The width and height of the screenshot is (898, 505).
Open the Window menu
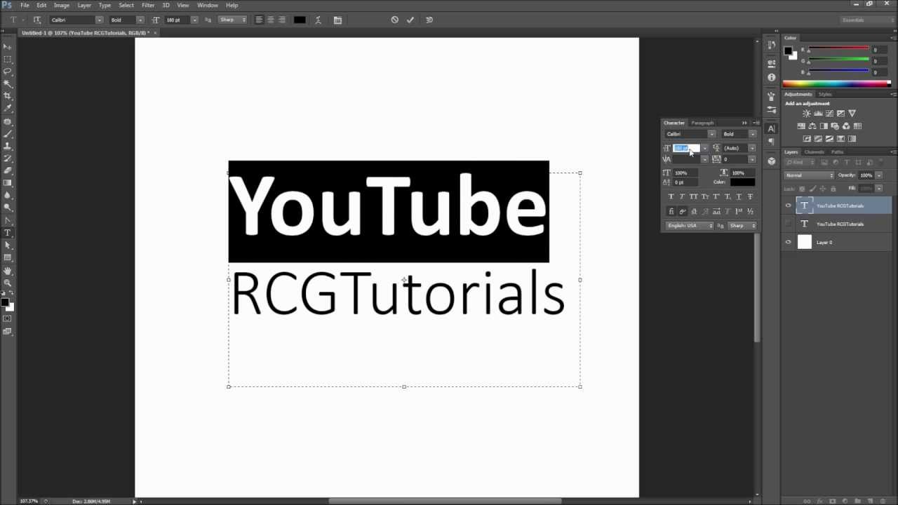pyautogui.click(x=208, y=5)
